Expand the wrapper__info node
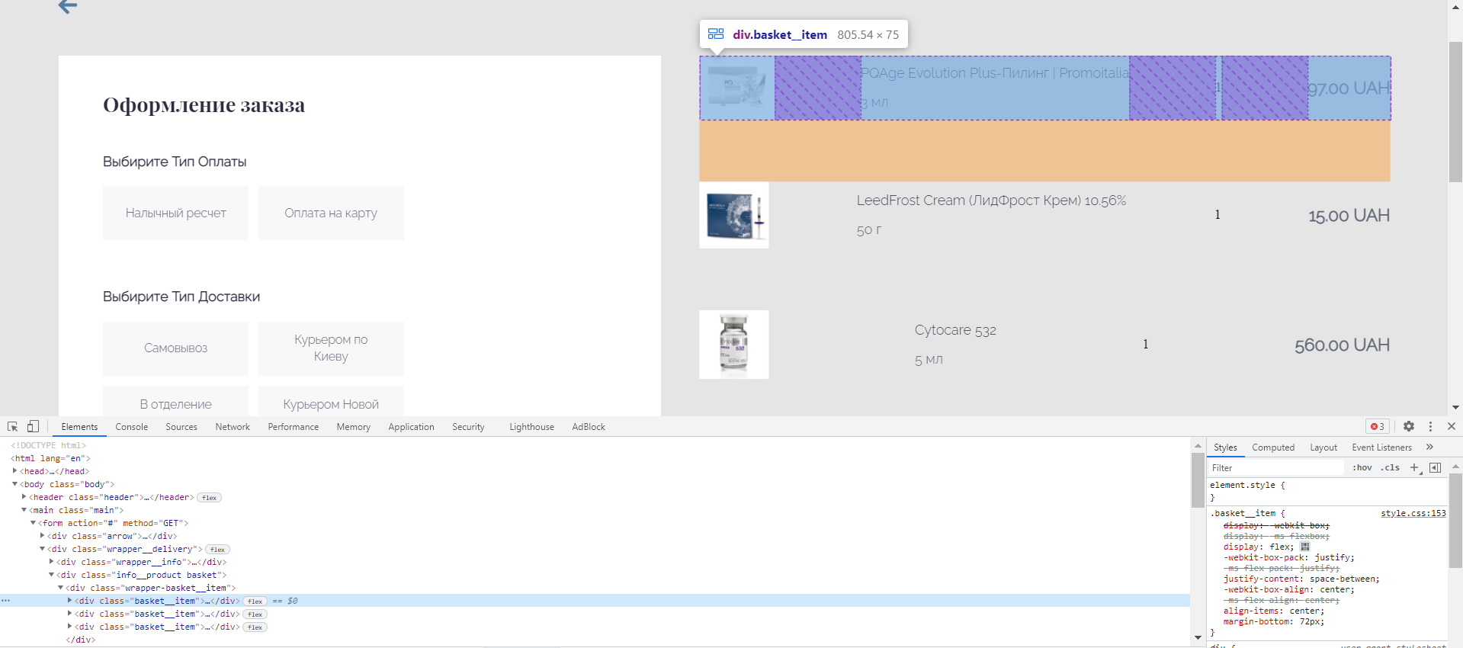The width and height of the screenshot is (1463, 648). coord(51,562)
